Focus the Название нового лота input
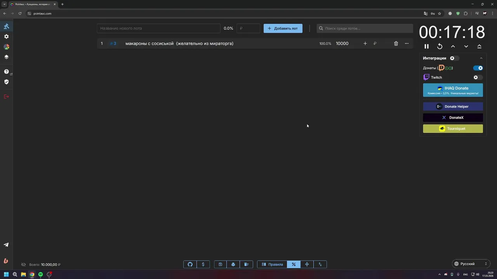The height and width of the screenshot is (279, 497). pyautogui.click(x=158, y=28)
